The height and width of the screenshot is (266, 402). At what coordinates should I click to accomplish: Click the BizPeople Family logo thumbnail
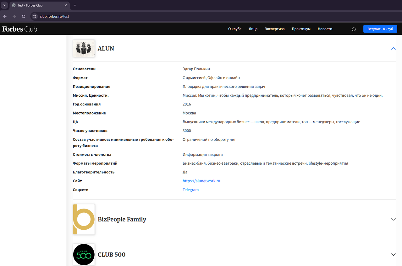(84, 219)
